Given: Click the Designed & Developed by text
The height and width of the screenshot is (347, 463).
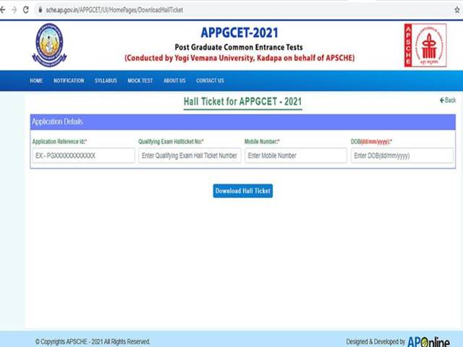Looking at the screenshot, I should pyautogui.click(x=375, y=342).
